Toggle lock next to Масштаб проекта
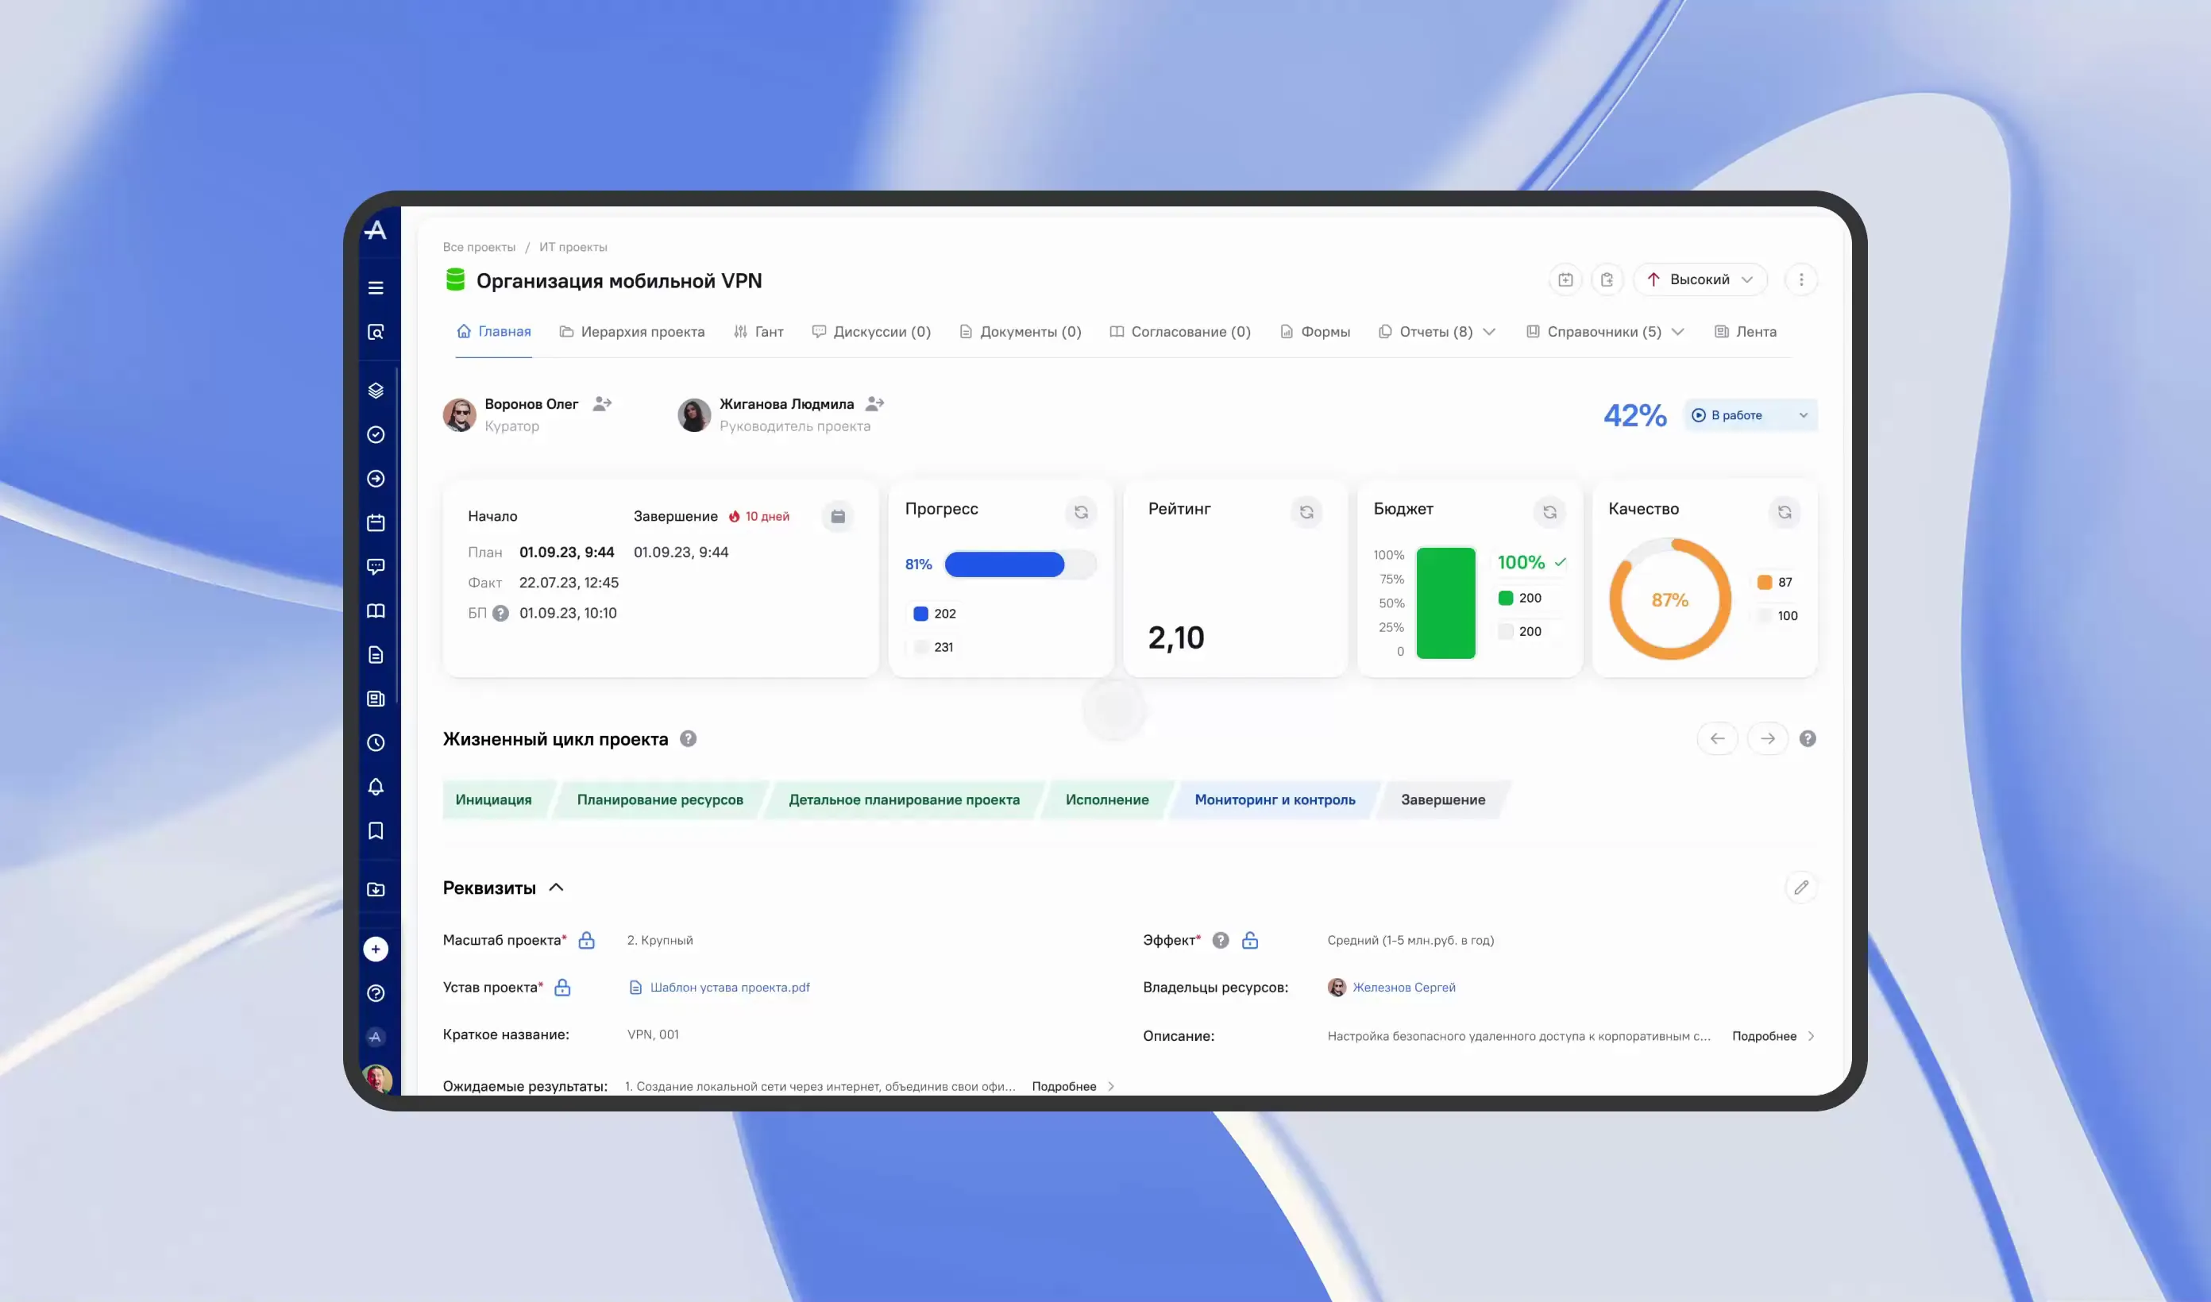This screenshot has width=2211, height=1302. point(587,940)
